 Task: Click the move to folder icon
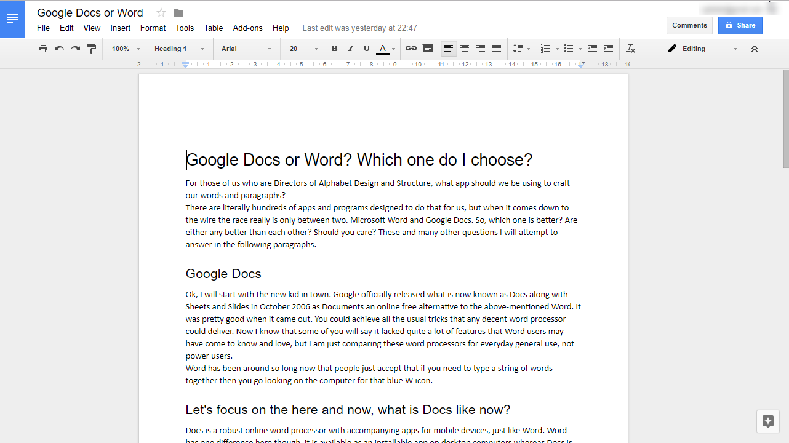pos(178,13)
